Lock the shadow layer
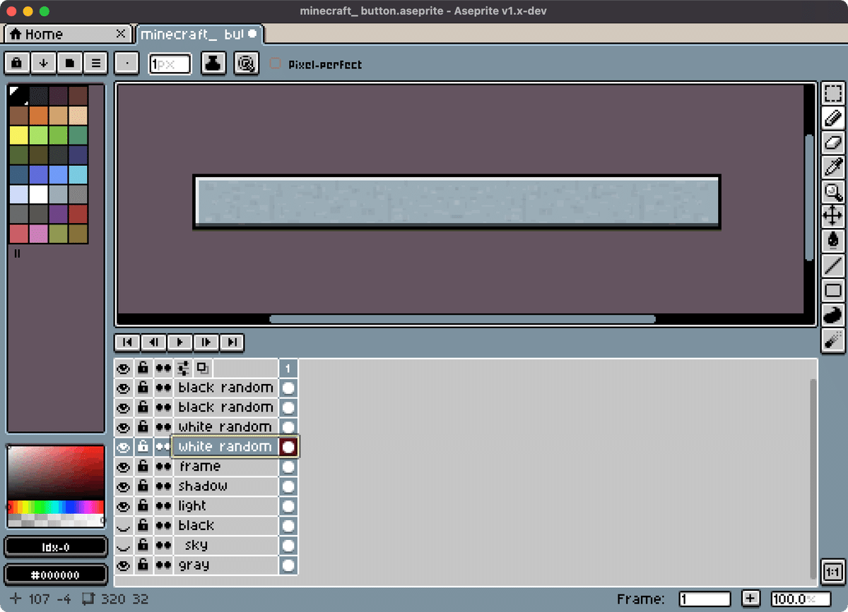The image size is (848, 612). (x=143, y=486)
